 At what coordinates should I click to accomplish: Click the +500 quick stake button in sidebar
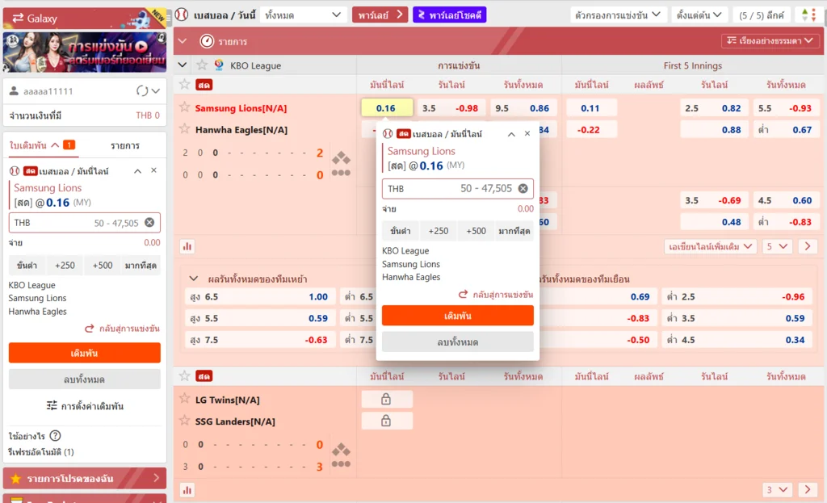pos(103,266)
